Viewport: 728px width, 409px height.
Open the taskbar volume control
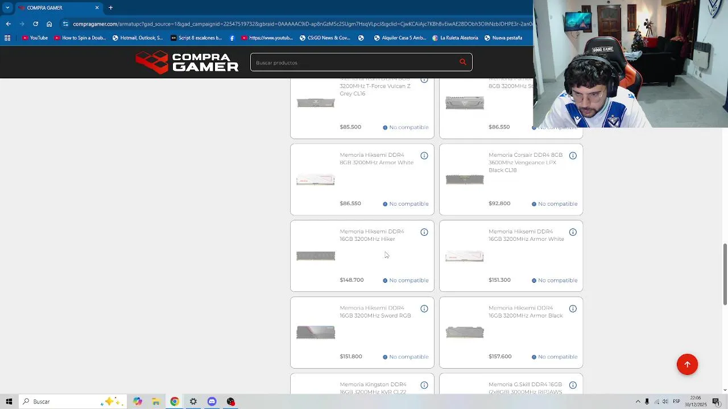665,402
